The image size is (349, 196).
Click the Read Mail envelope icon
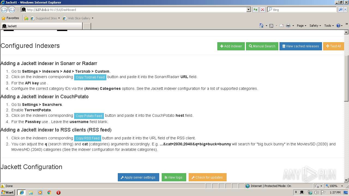tap(282, 26)
